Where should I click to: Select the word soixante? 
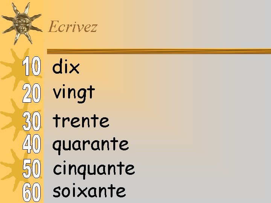[x=89, y=192]
